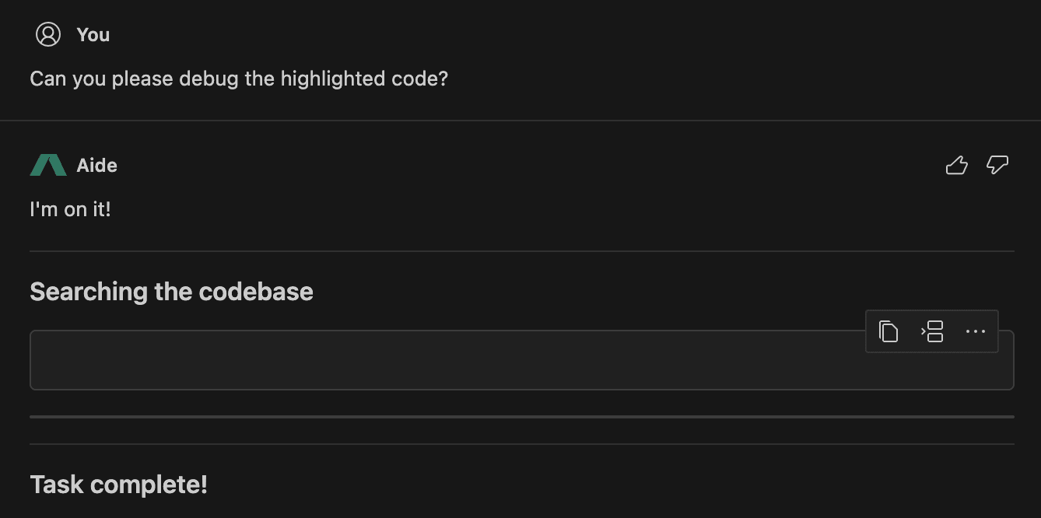The height and width of the screenshot is (518, 1041).
Task: Click the green Aide logo icon
Action: 48,165
